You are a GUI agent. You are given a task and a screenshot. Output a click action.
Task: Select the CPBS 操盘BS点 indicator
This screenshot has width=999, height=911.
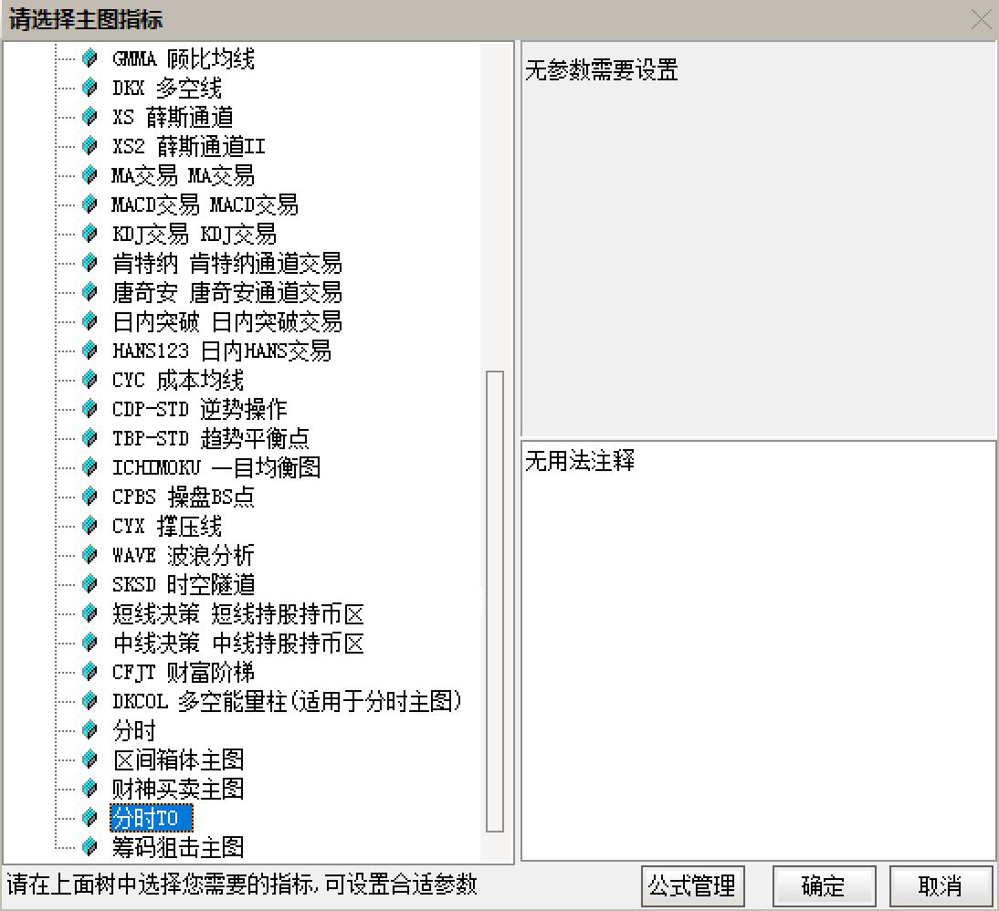coord(176,497)
